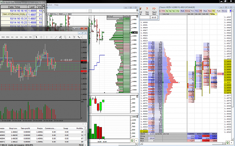The width and height of the screenshot is (235, 146).
Task: Click the Vol column header in tick window
Action: [39, 7]
